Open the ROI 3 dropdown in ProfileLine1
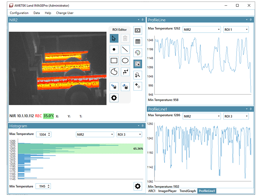The width and height of the screenshot is (262, 196). point(236,116)
